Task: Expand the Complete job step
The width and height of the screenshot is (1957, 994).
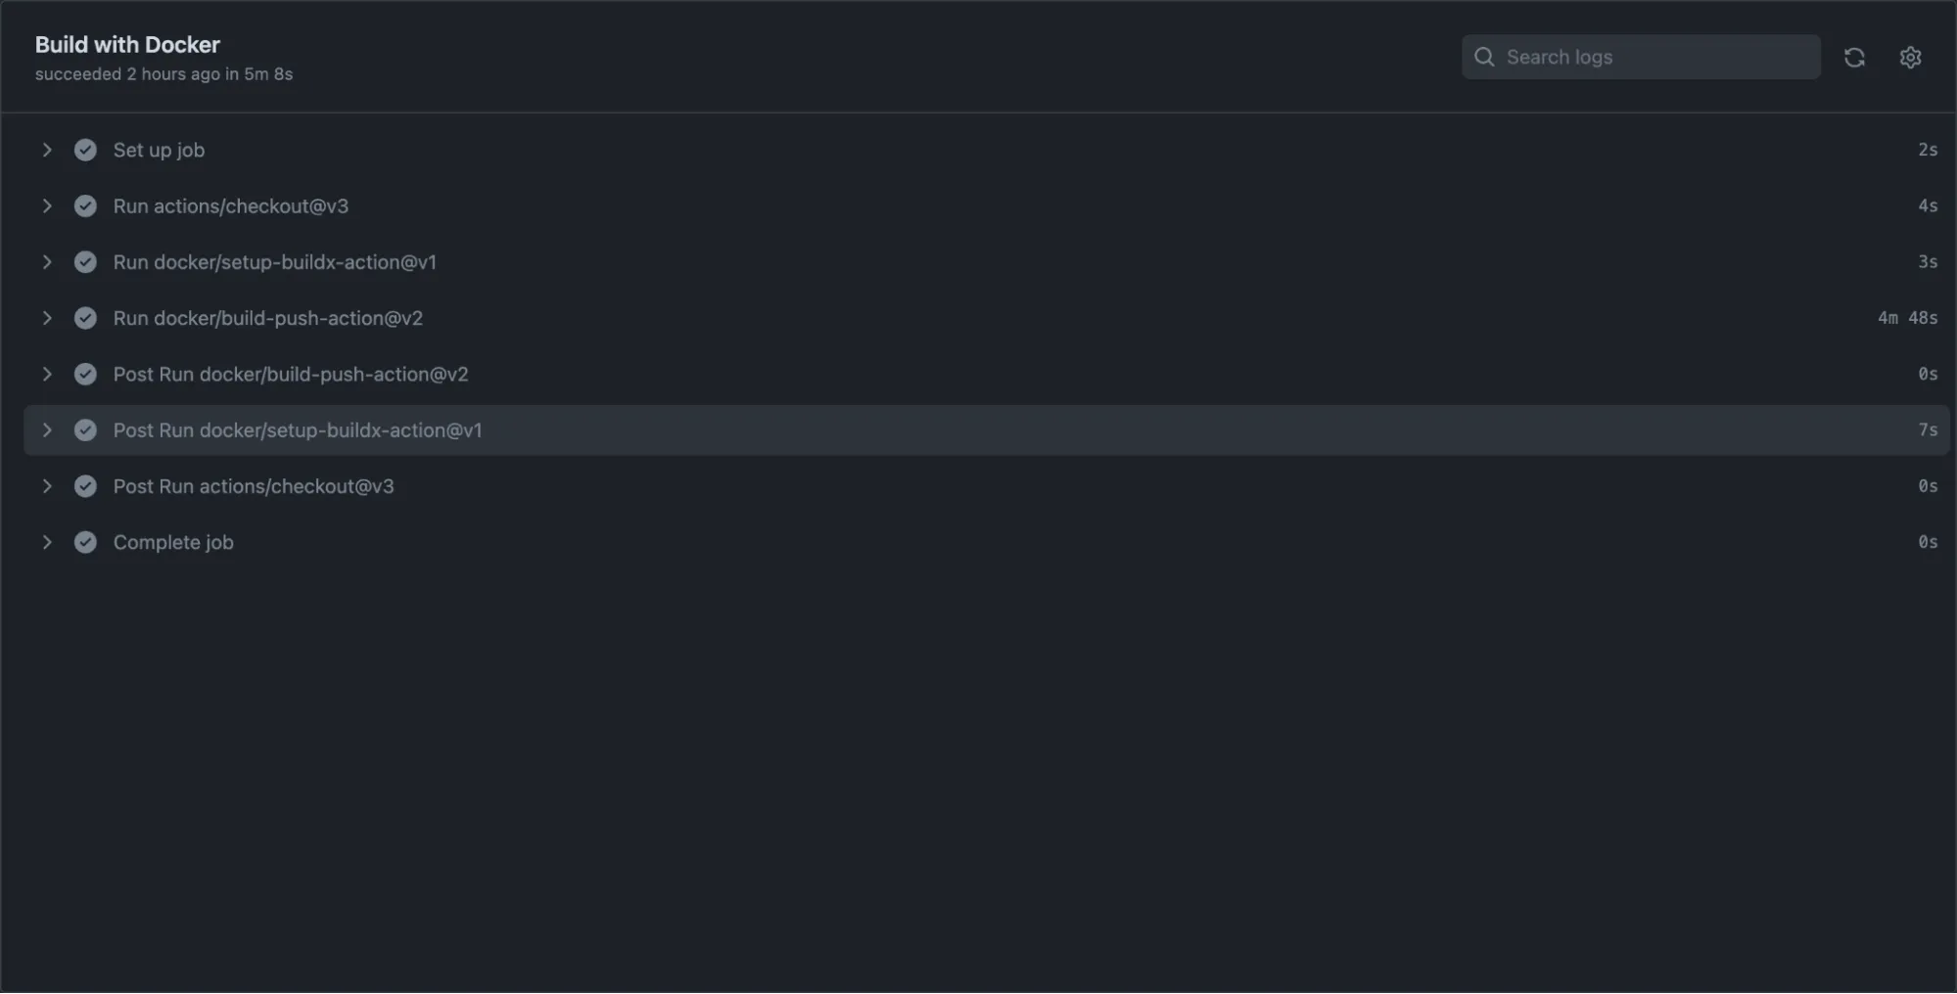Action: point(47,542)
